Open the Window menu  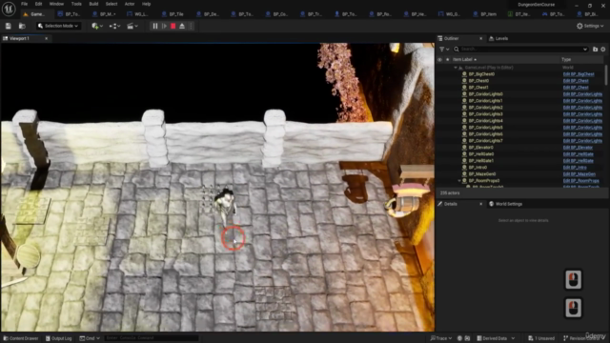click(x=56, y=4)
